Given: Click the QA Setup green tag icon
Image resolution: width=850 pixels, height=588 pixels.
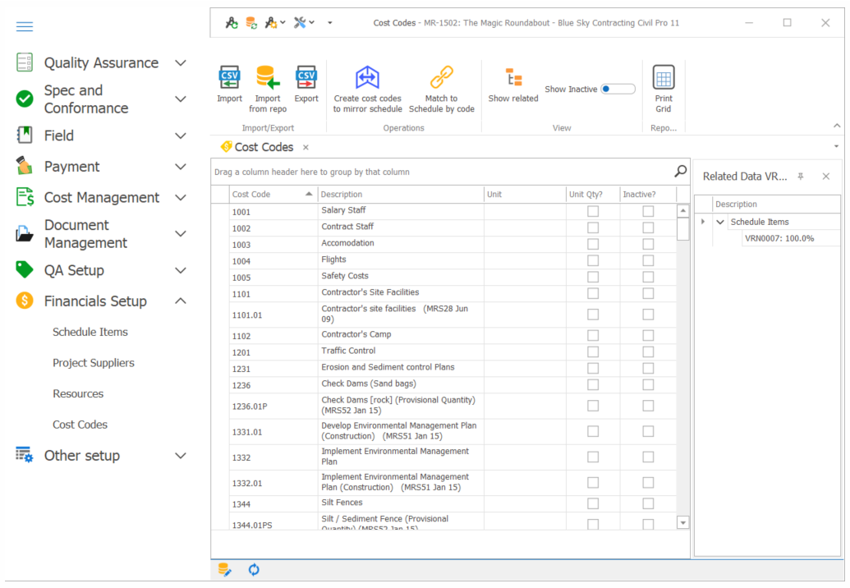Looking at the screenshot, I should [25, 269].
